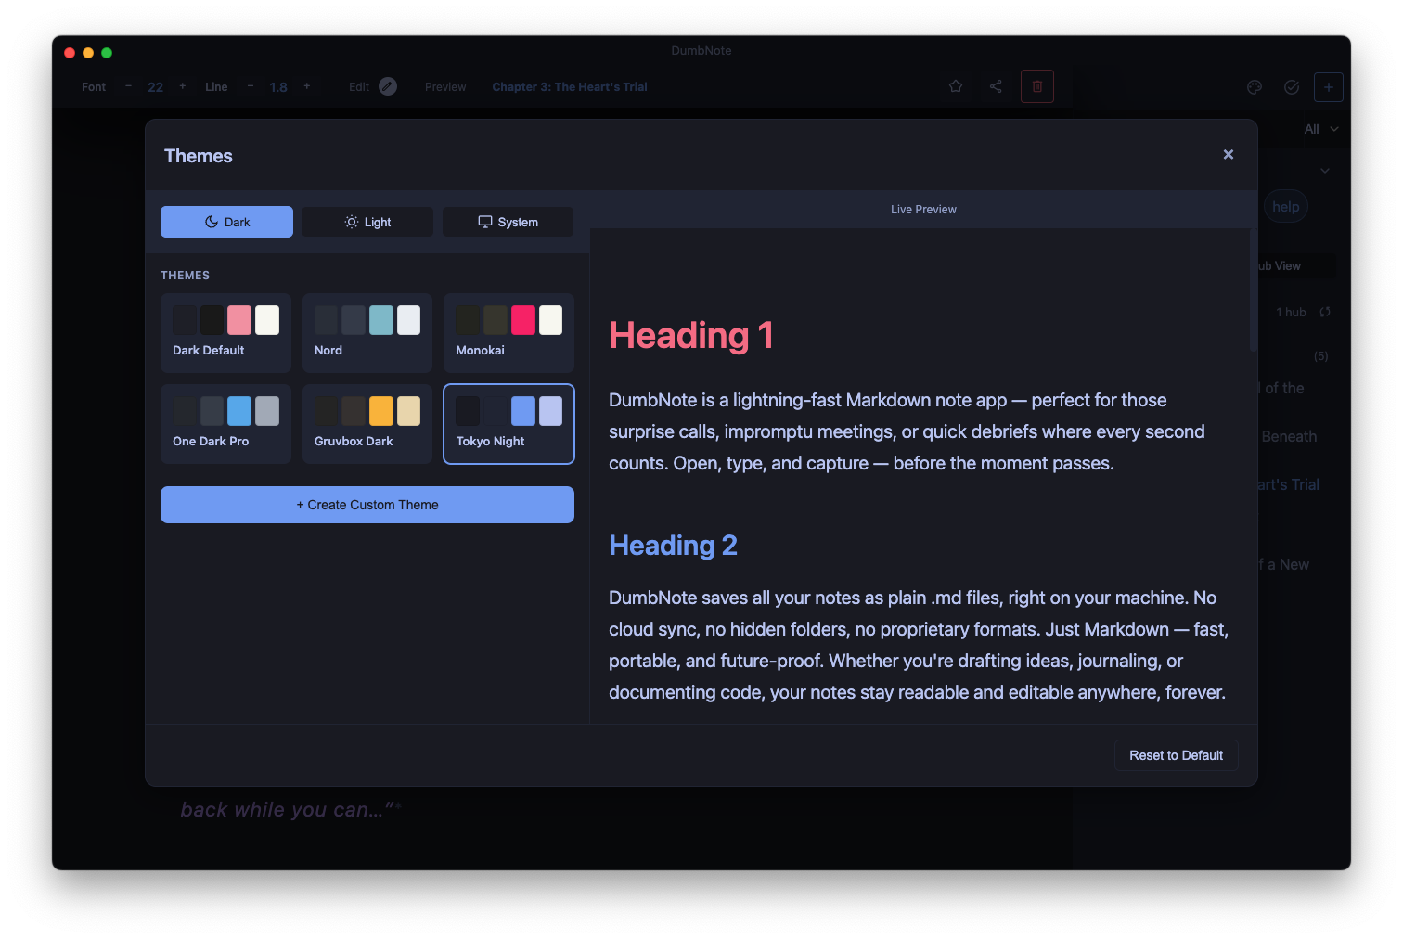Open the All filter dropdown
1403x939 pixels.
point(1321,129)
